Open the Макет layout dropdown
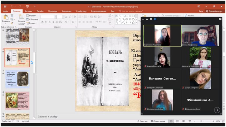 pyautogui.click(x=32, y=16)
